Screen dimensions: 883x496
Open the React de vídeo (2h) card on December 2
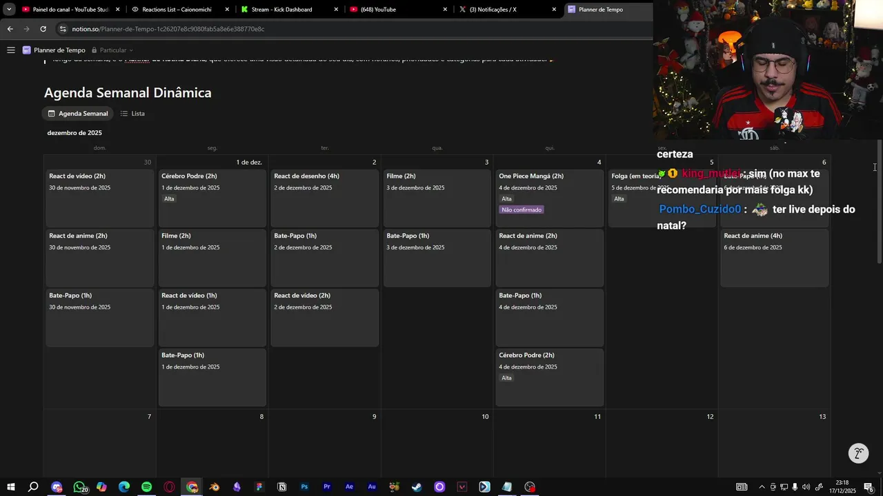(325, 318)
